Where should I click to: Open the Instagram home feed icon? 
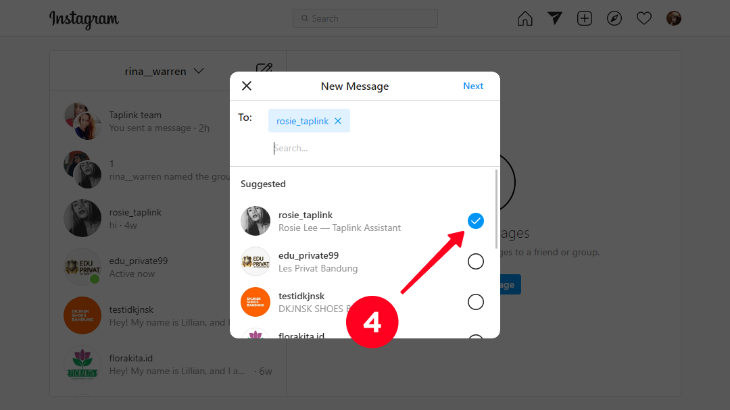point(525,19)
